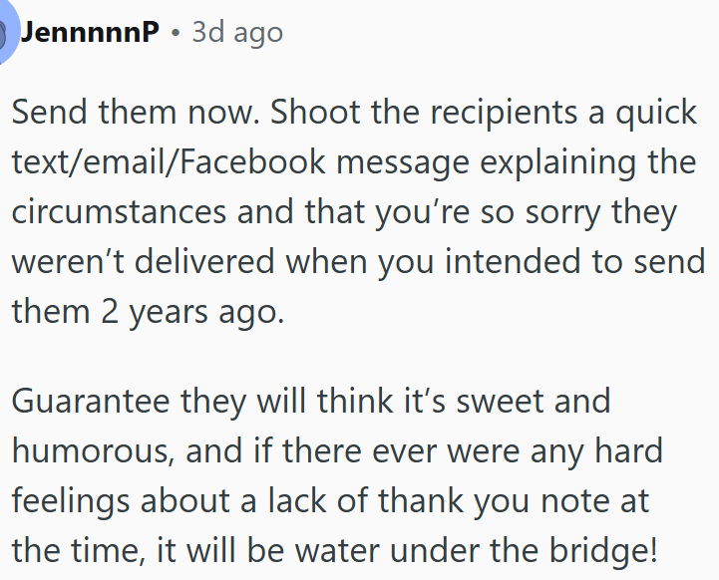Click the commenter's avatar icon

point(8,33)
